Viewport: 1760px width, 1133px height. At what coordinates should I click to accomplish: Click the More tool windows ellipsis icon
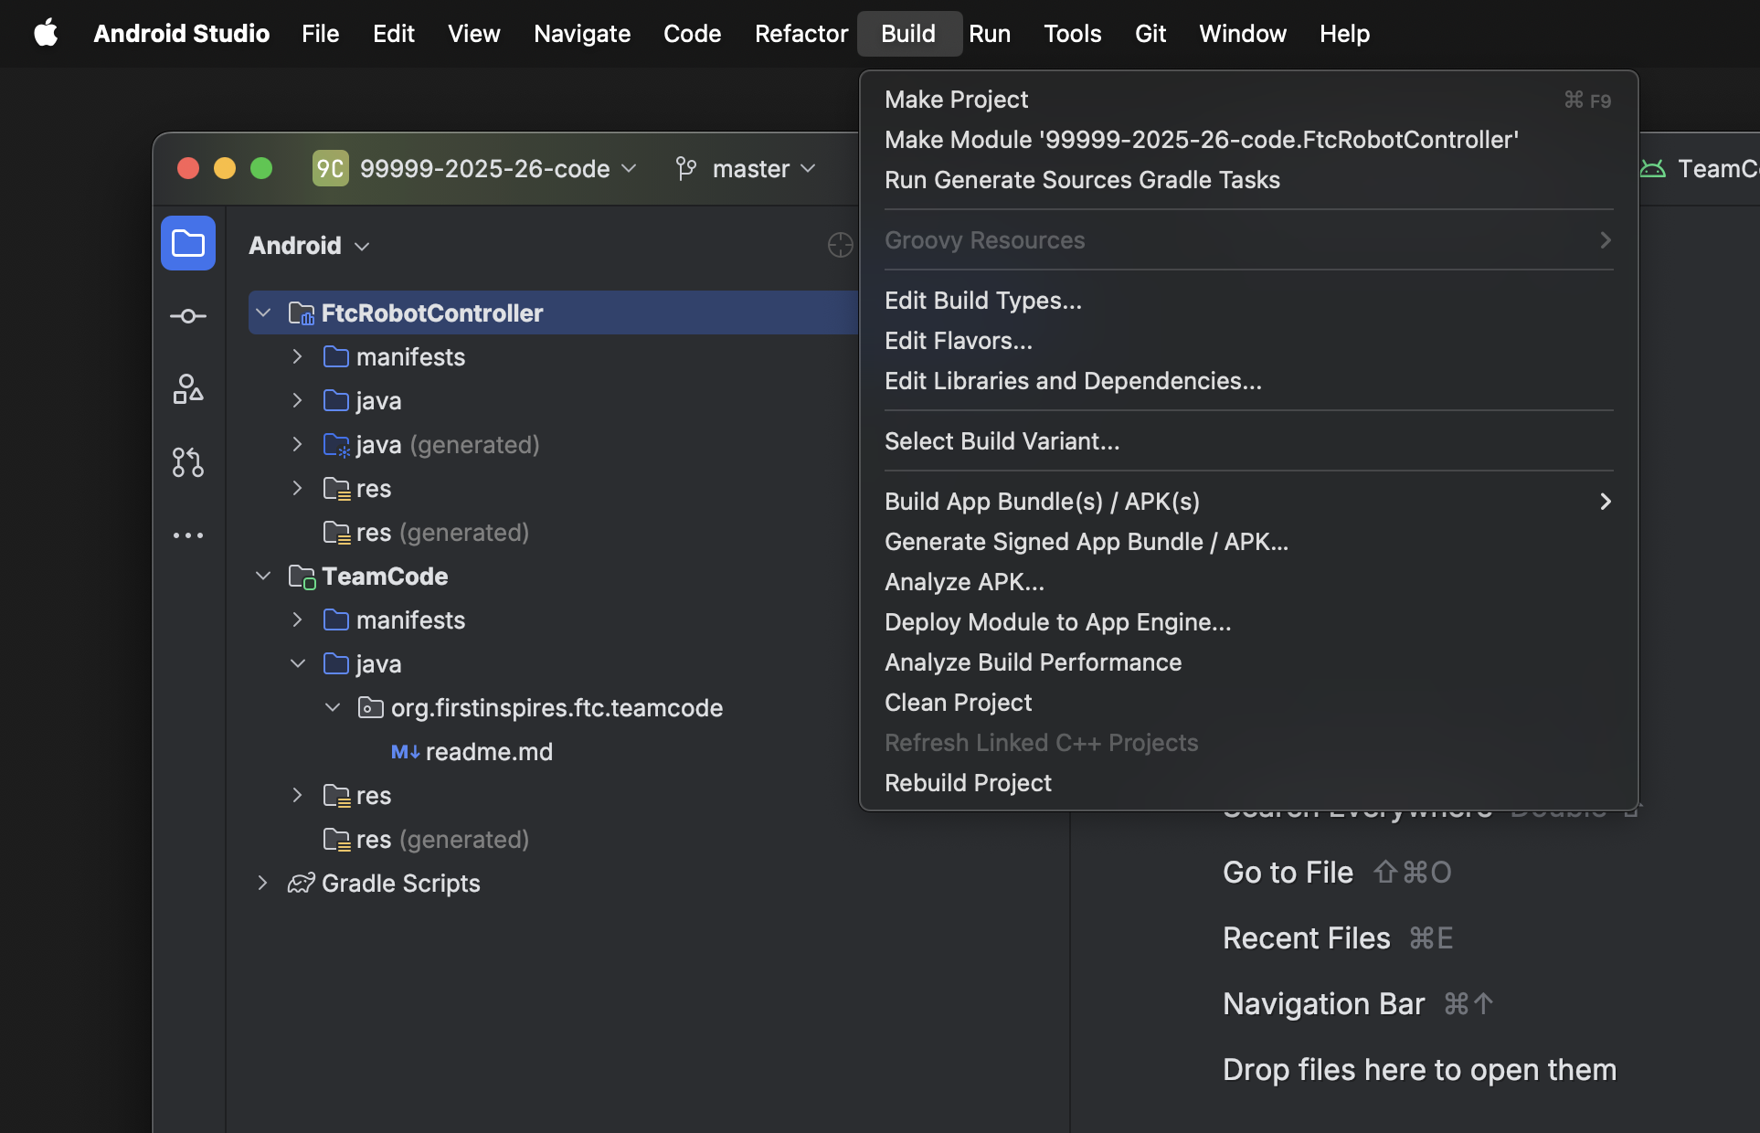point(188,535)
